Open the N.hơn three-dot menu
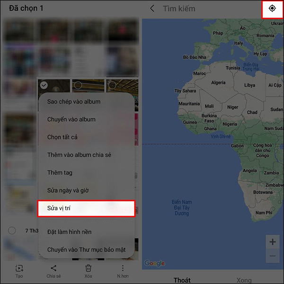The height and width of the screenshot is (284, 284). point(123,272)
